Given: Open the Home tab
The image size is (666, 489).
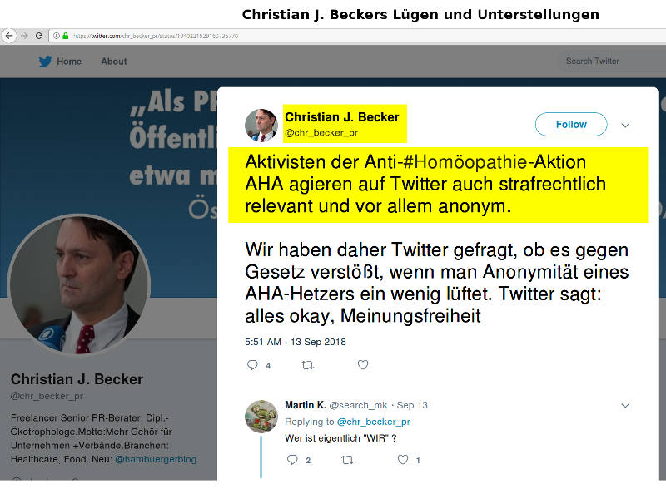Looking at the screenshot, I should pyautogui.click(x=69, y=62).
